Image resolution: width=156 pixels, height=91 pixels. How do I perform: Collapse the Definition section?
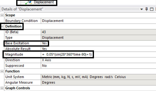click(x=2, y=26)
